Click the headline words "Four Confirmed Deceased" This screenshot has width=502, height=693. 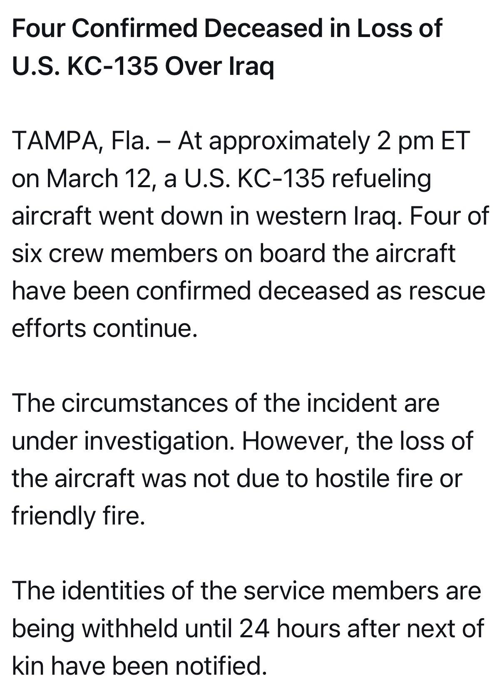click(x=167, y=29)
